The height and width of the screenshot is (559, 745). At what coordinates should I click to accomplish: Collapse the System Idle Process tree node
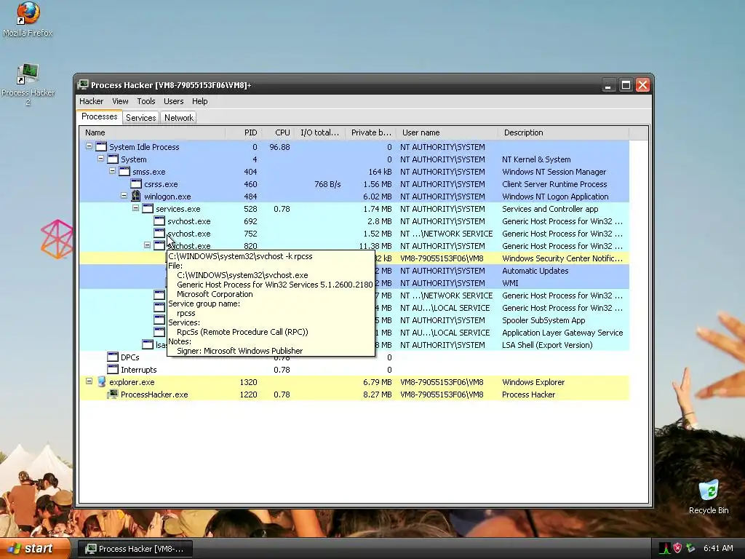tap(89, 146)
